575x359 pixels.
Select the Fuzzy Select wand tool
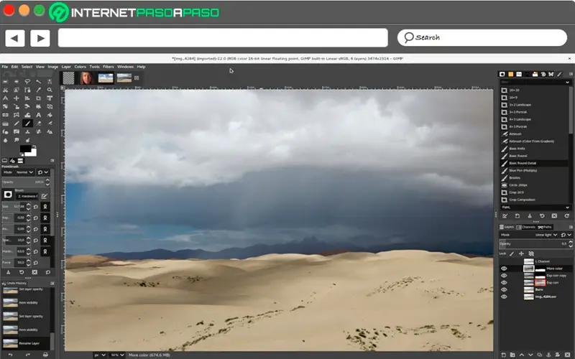(x=39, y=81)
